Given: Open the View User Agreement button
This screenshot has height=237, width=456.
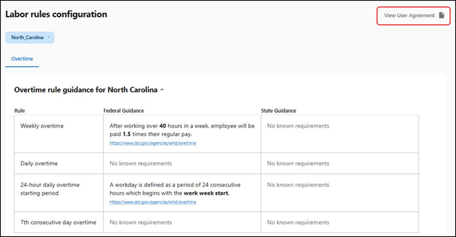Looking at the screenshot, I should [x=414, y=16].
